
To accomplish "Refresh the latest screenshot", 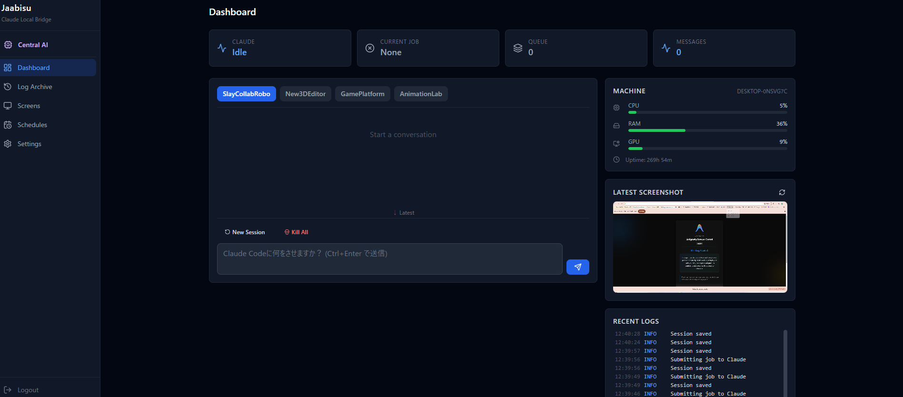I will (782, 192).
